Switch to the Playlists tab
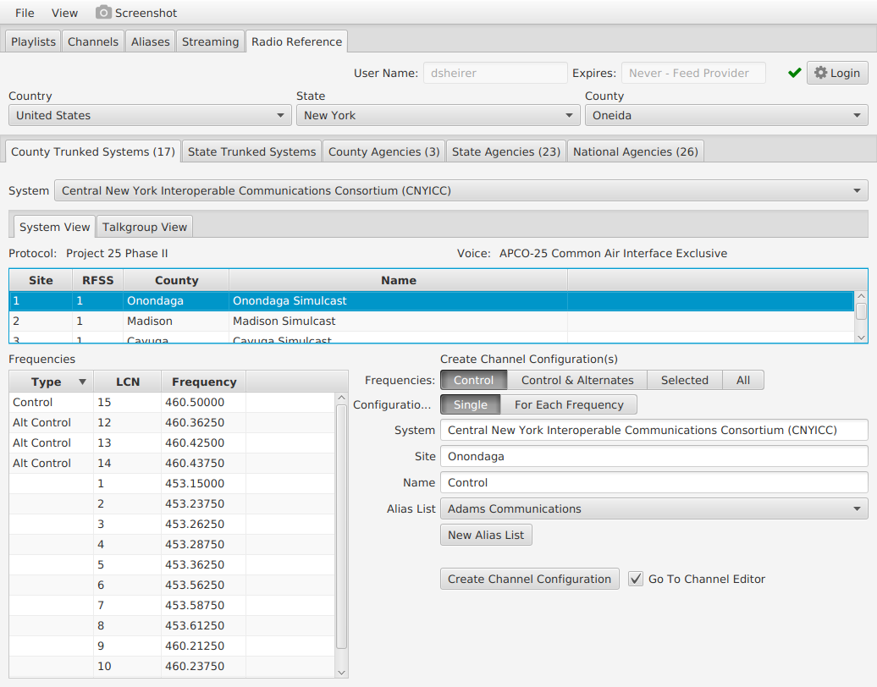Image resolution: width=877 pixels, height=687 pixels. 33,42
